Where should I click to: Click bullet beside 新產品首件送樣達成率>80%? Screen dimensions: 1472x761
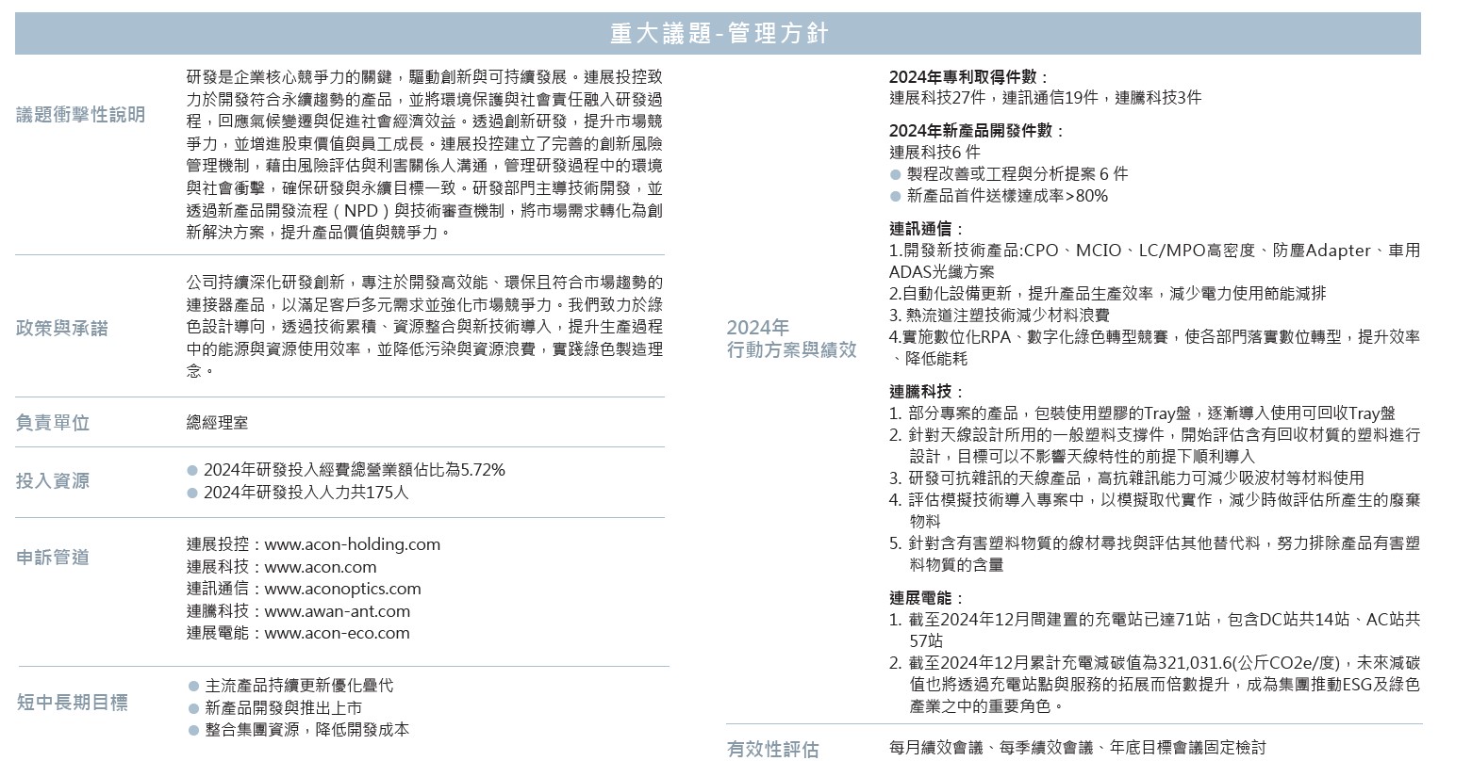pos(896,196)
